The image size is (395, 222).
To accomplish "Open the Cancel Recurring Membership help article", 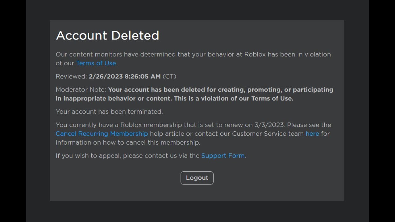I will coord(102,134).
